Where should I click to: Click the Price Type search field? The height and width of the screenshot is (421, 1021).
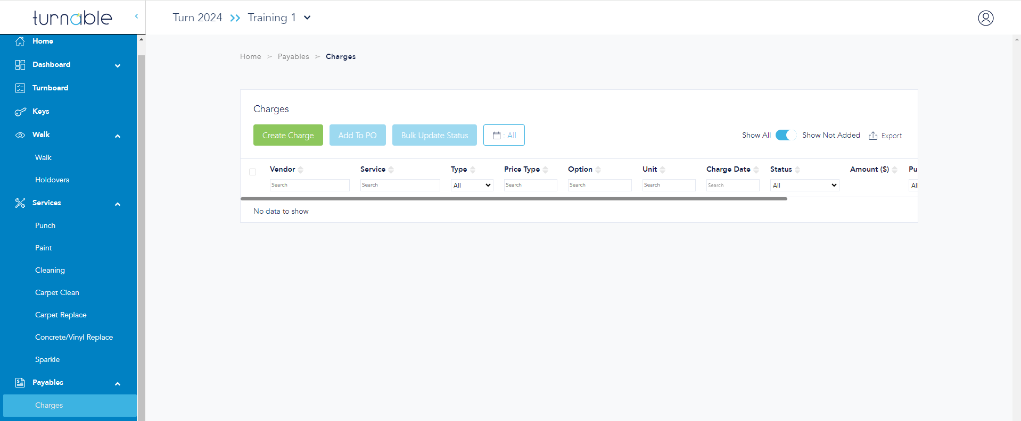coord(530,185)
